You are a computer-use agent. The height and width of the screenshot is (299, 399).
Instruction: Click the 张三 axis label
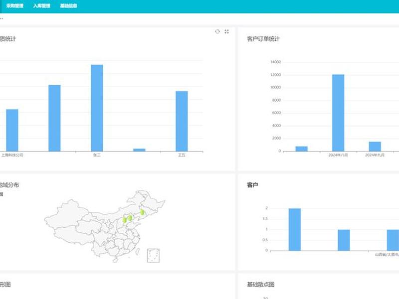tap(97, 155)
